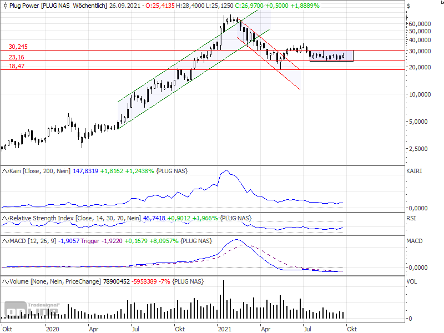
Task: Click the 30,0000 price axis label
Action: click(x=420, y=51)
